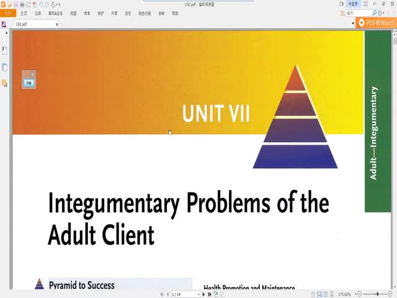The image size is (397, 298).
Task: Click the PDF转Word button
Action: 377,23
